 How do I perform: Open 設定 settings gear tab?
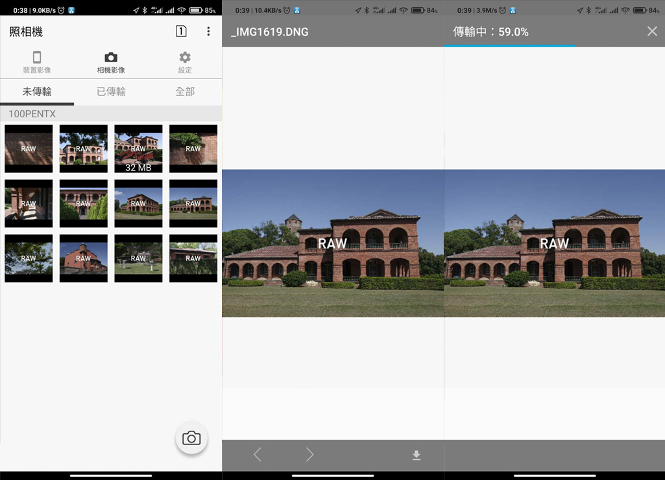(185, 62)
